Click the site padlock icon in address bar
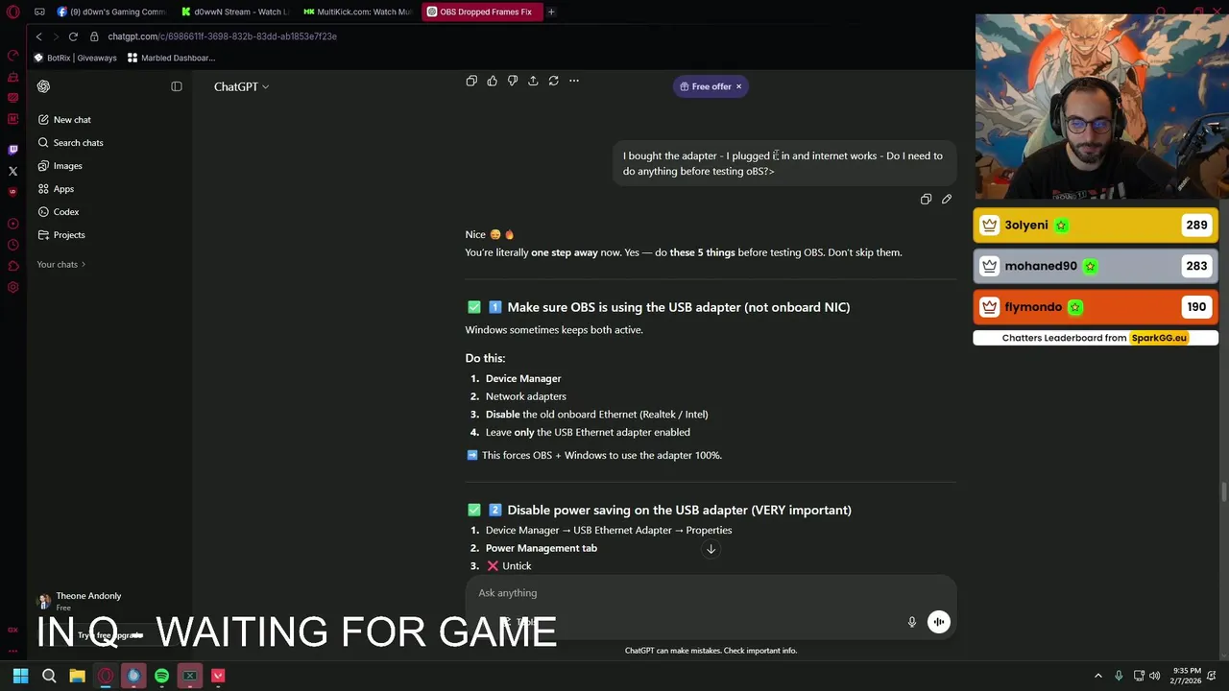1229x691 pixels. 94,36
